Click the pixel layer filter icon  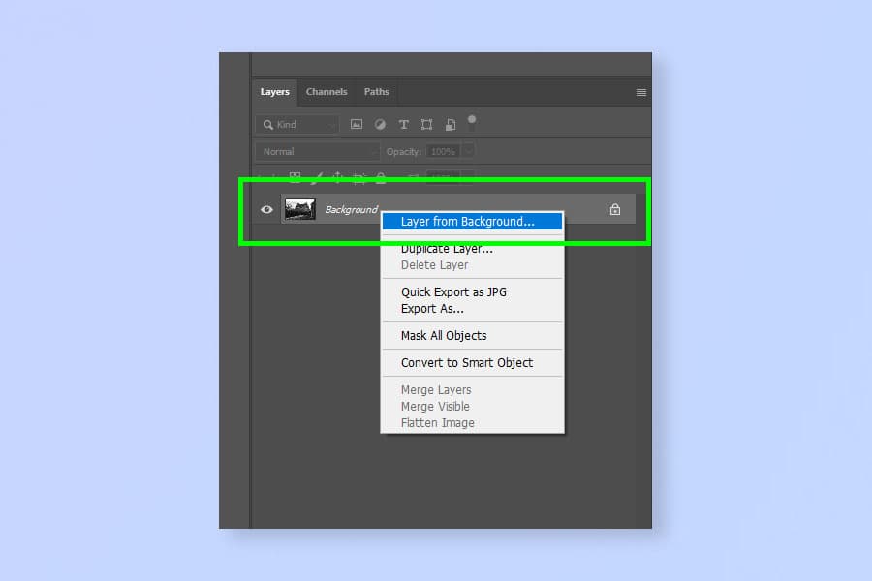click(x=357, y=125)
